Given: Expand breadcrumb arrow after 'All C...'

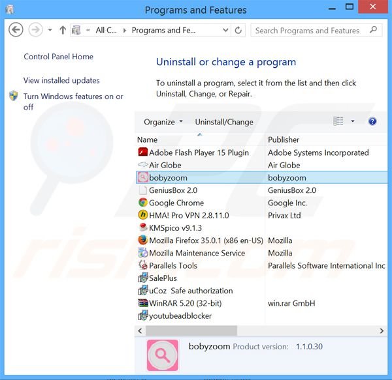Looking at the screenshot, I should tap(125, 31).
